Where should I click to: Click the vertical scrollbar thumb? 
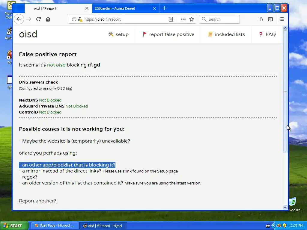(285, 92)
